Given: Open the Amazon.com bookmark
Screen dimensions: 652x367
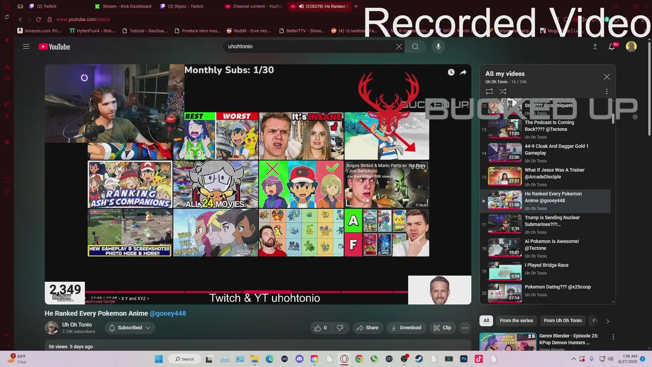Looking at the screenshot, I should pos(39,31).
